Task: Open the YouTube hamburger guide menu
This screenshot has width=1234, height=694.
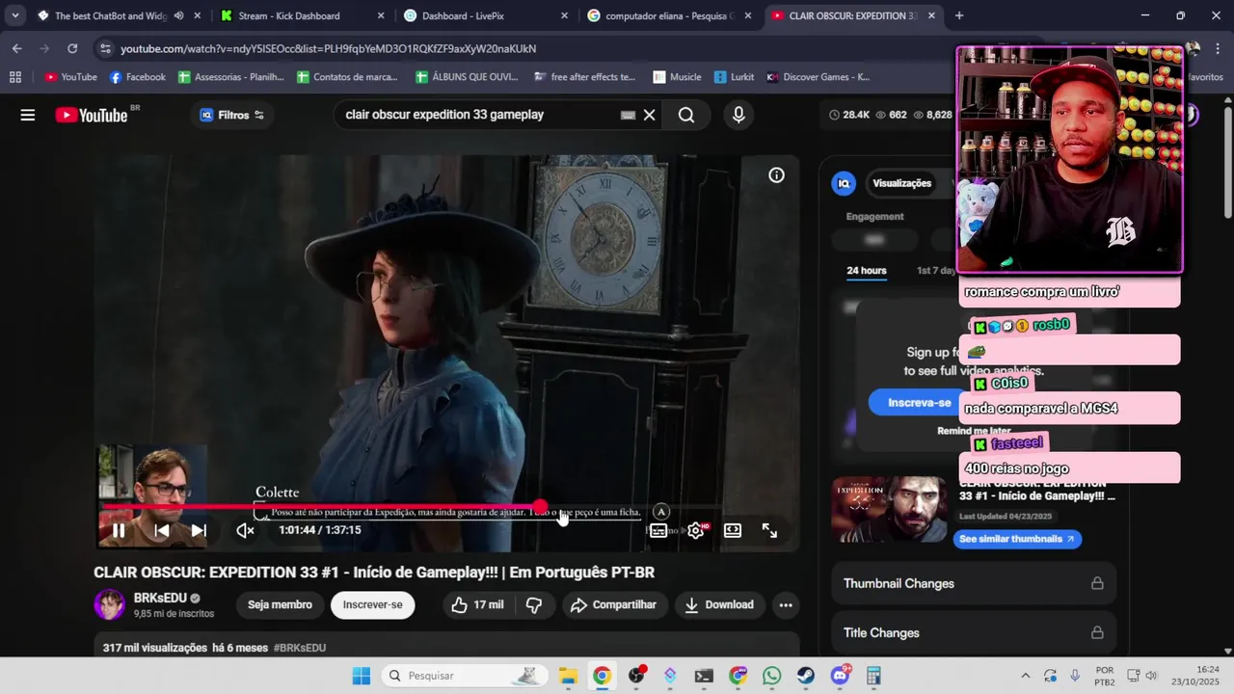Action: (x=28, y=115)
